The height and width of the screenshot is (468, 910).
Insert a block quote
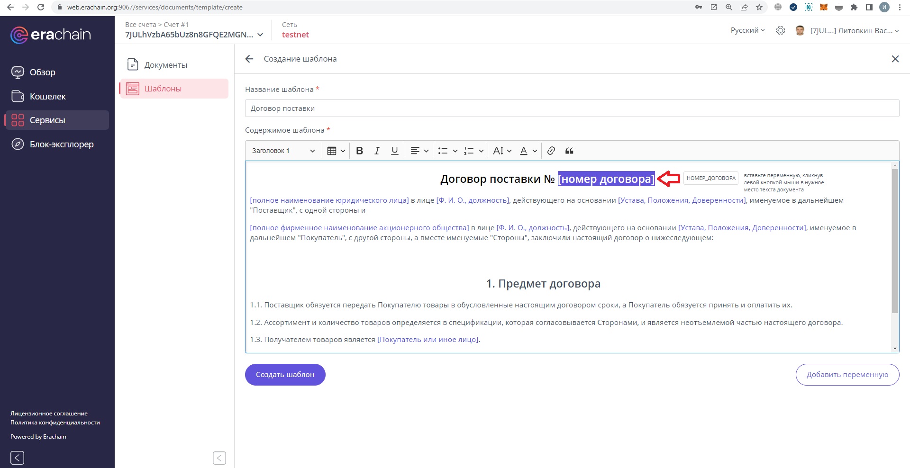coord(569,151)
